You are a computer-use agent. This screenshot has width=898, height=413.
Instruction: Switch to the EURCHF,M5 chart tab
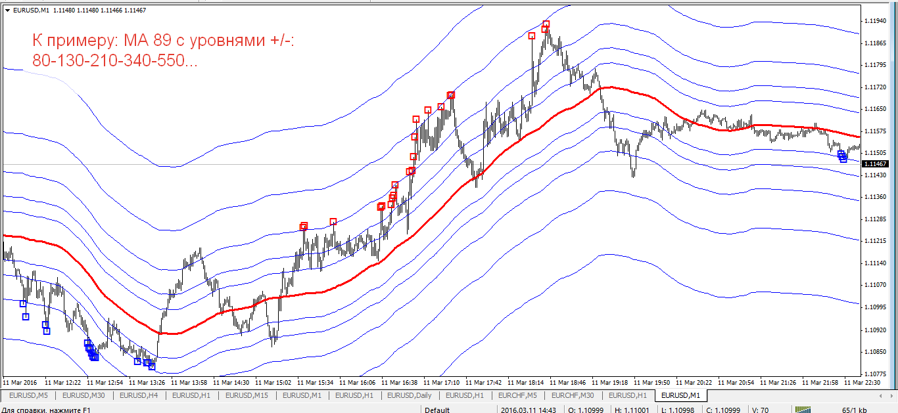[x=517, y=395]
